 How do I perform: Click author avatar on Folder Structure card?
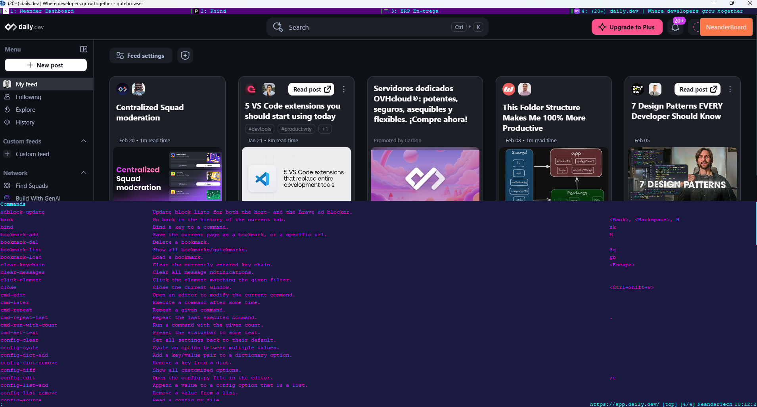[x=525, y=89]
